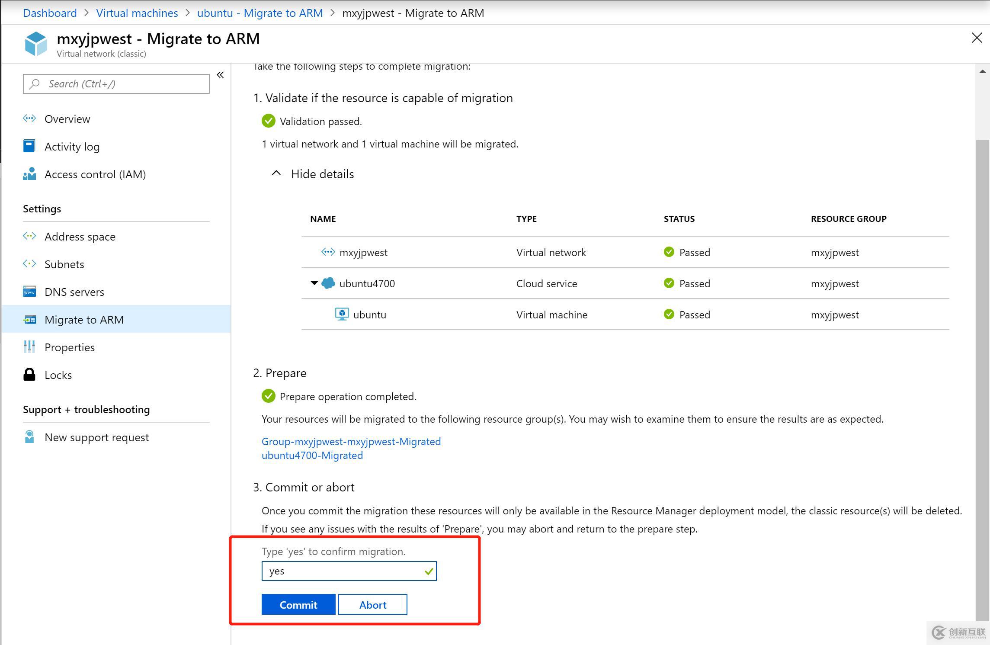Screen dimensions: 990x645
Task: Toggle the ubuntu virtual machine passed status
Action: (x=686, y=314)
